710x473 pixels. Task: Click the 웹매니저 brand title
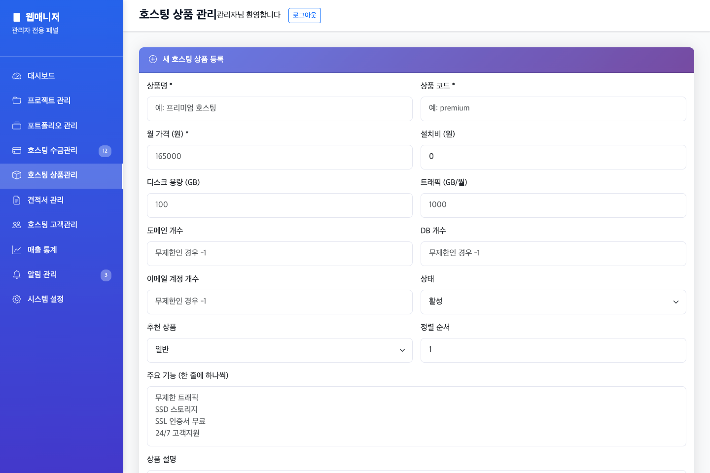pos(42,17)
